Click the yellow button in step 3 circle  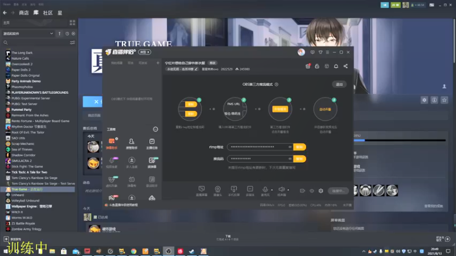click(x=280, y=109)
